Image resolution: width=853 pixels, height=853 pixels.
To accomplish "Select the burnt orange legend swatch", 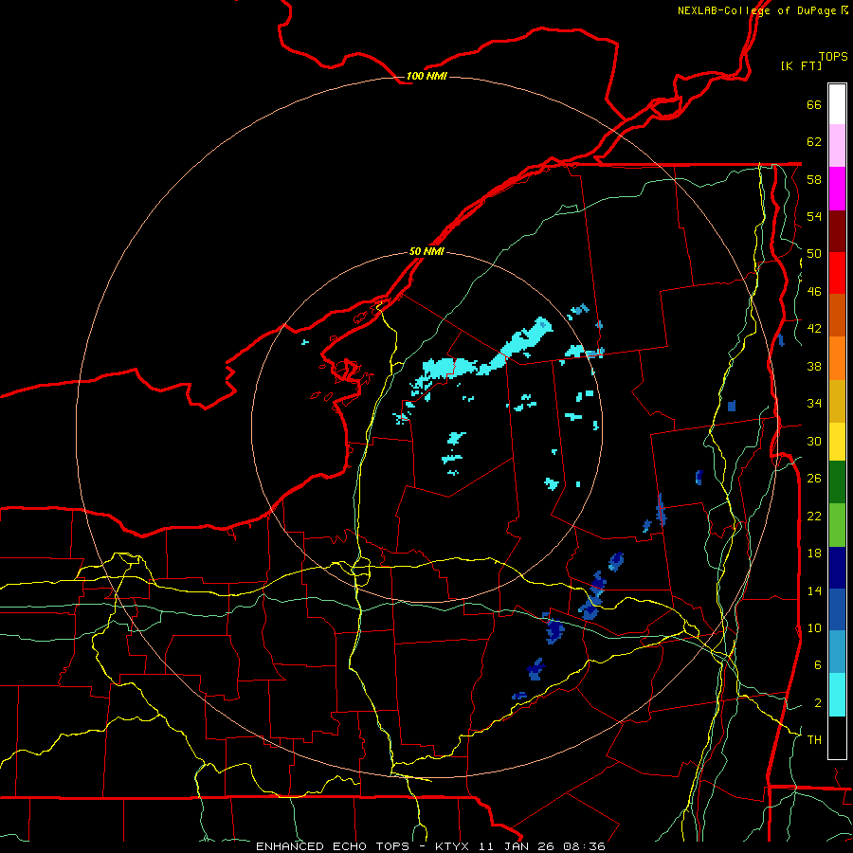I will [837, 315].
